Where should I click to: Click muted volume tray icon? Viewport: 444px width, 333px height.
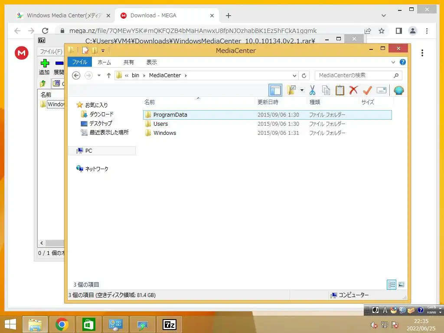point(374,325)
